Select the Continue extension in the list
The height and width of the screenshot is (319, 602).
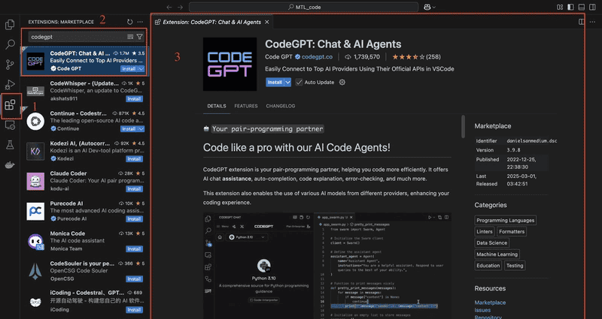click(x=85, y=121)
